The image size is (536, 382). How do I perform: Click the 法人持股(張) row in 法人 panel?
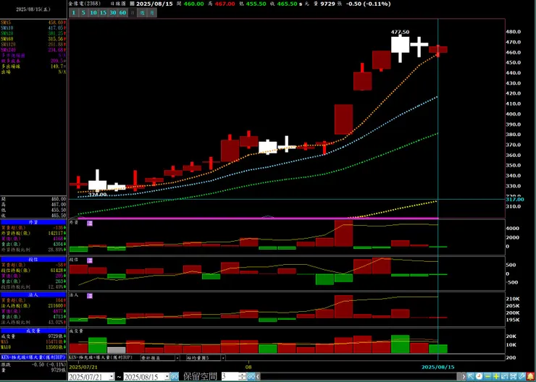tap(33, 306)
